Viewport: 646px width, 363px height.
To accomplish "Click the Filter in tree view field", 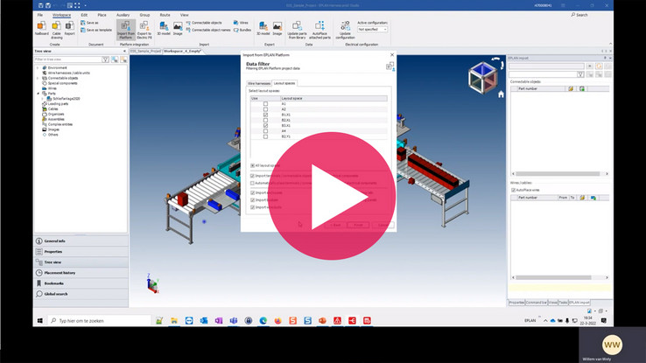I will (x=68, y=59).
